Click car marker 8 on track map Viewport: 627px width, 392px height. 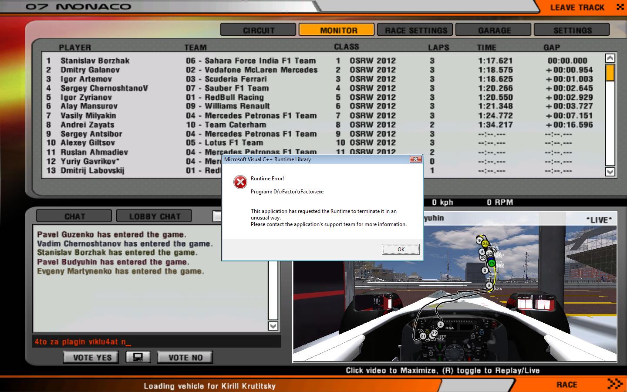tap(489, 286)
